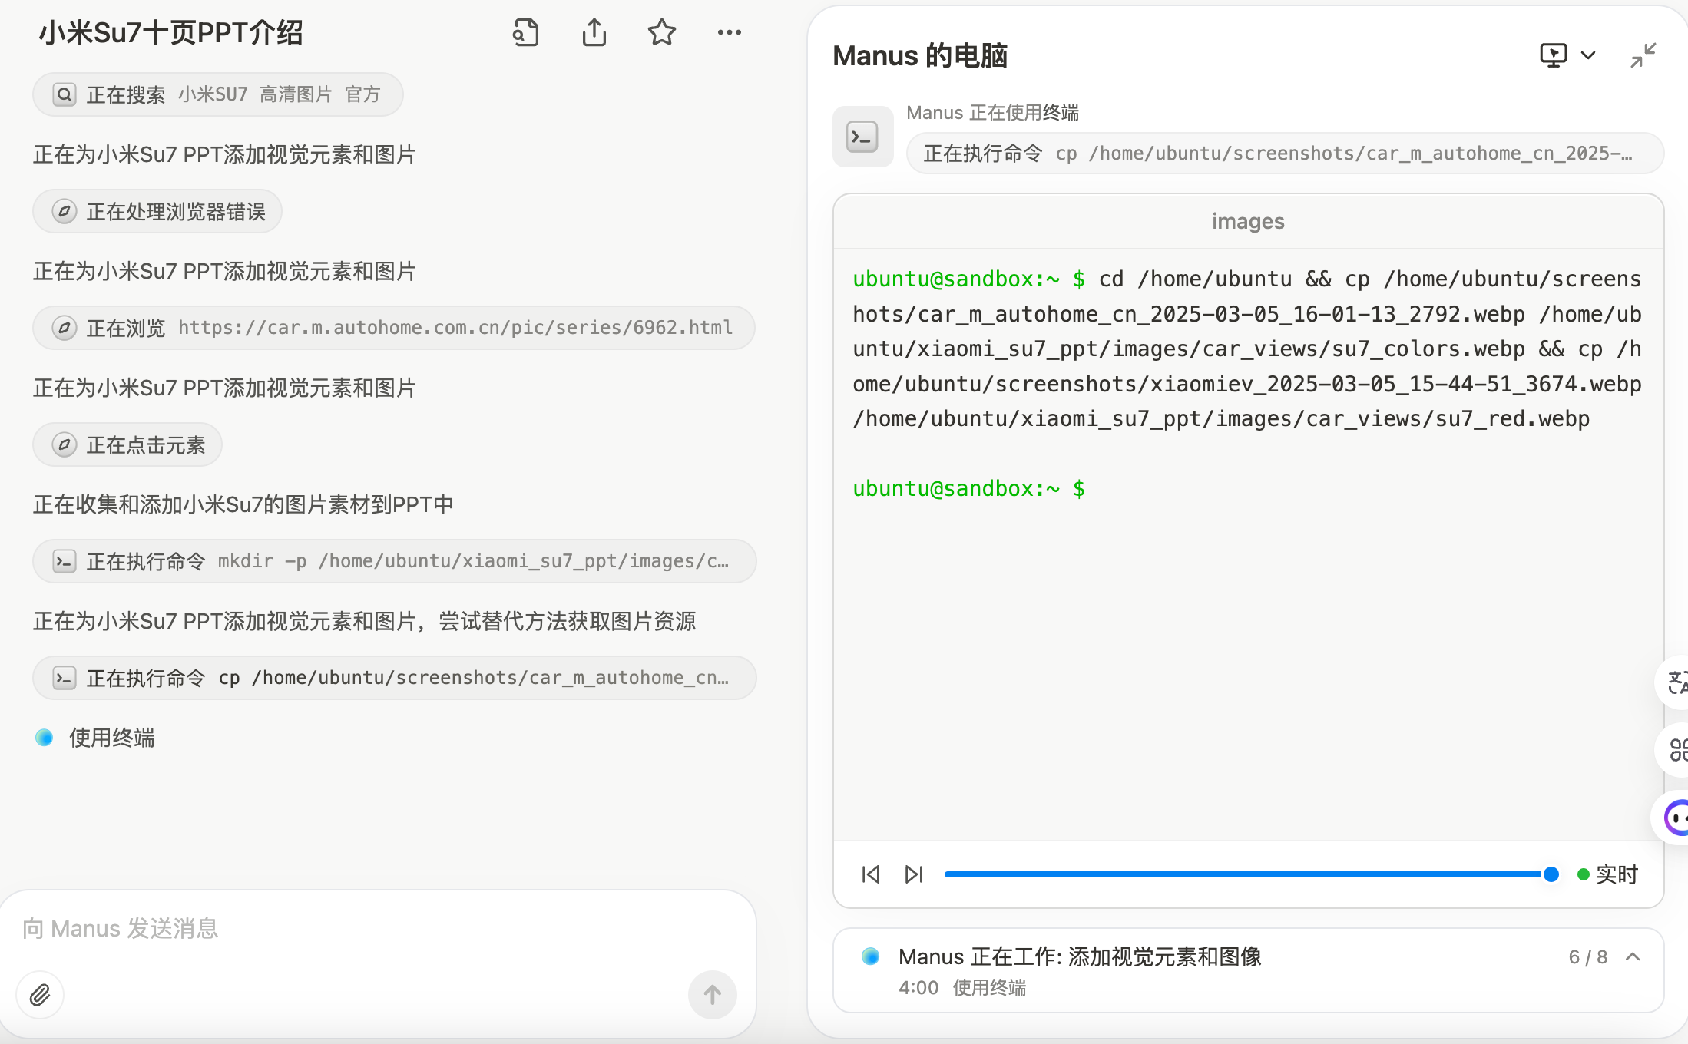
Task: Click the terminal icon in mkdir pill
Action: coord(65,561)
